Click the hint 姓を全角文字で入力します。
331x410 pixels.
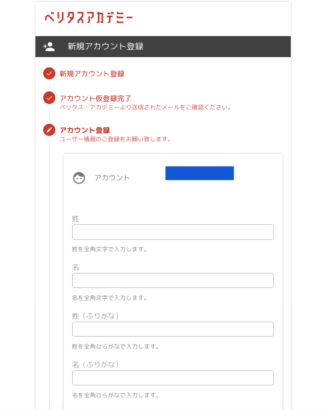click(x=109, y=249)
